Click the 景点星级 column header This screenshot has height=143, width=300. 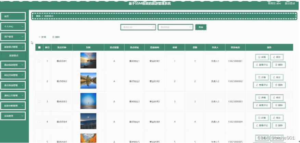pos(114,47)
